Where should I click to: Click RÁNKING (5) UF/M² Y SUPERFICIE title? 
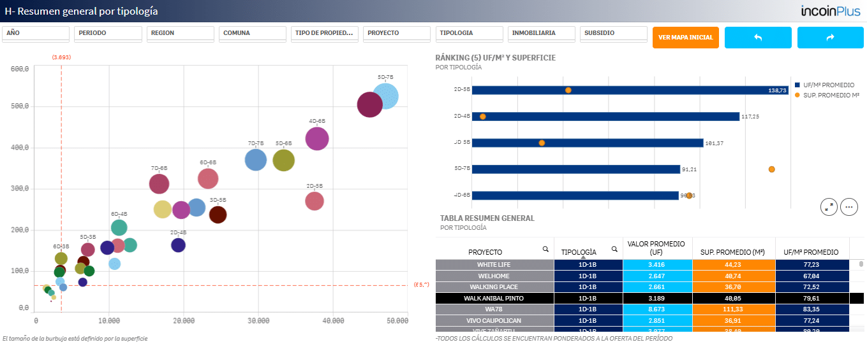tap(495, 58)
